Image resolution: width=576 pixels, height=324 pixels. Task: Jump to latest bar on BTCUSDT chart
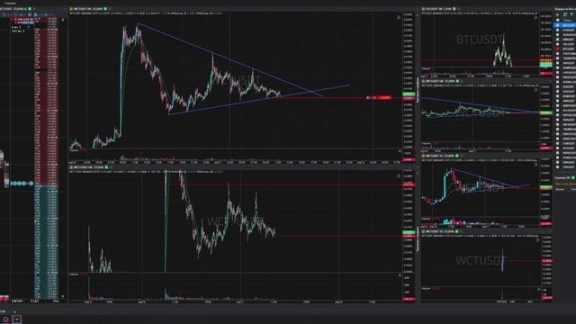535,17
